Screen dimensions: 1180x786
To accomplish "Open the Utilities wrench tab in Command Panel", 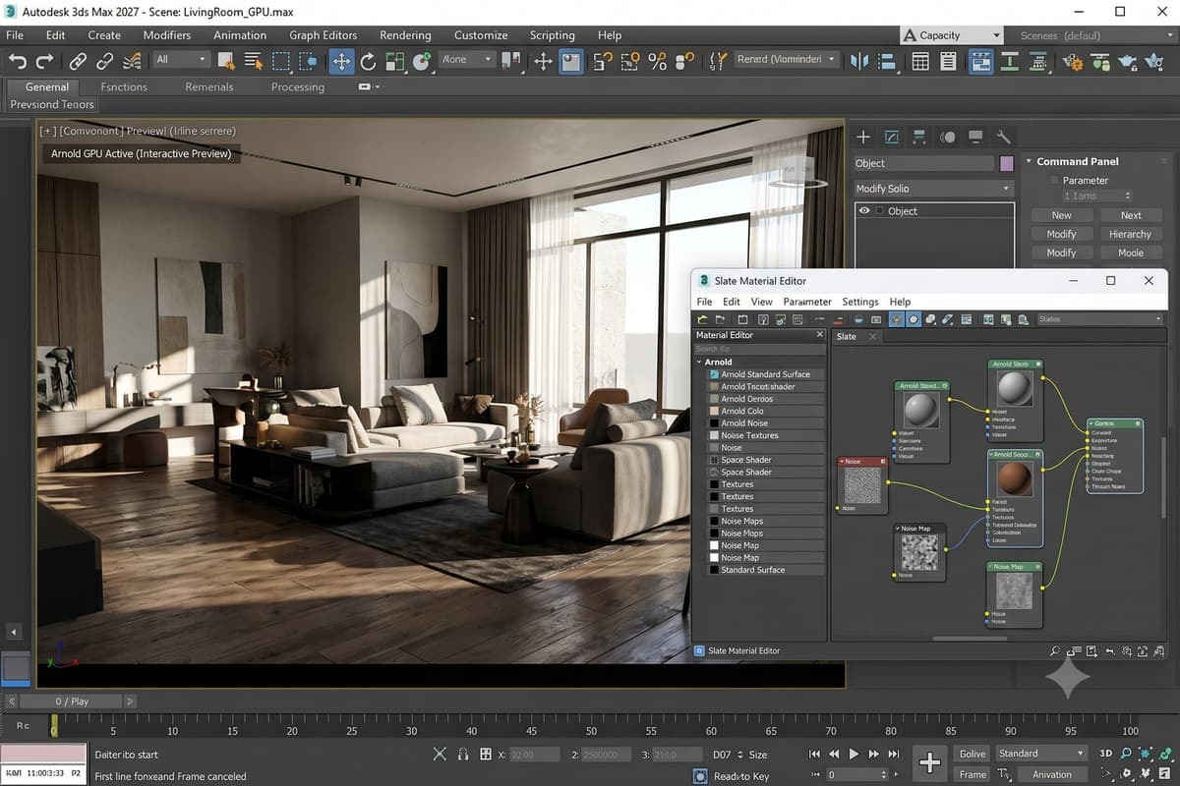I will 1003,137.
